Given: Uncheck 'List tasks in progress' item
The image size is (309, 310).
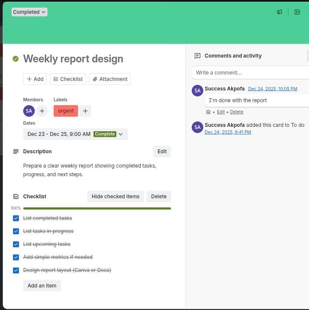Looking at the screenshot, I should coord(16,231).
